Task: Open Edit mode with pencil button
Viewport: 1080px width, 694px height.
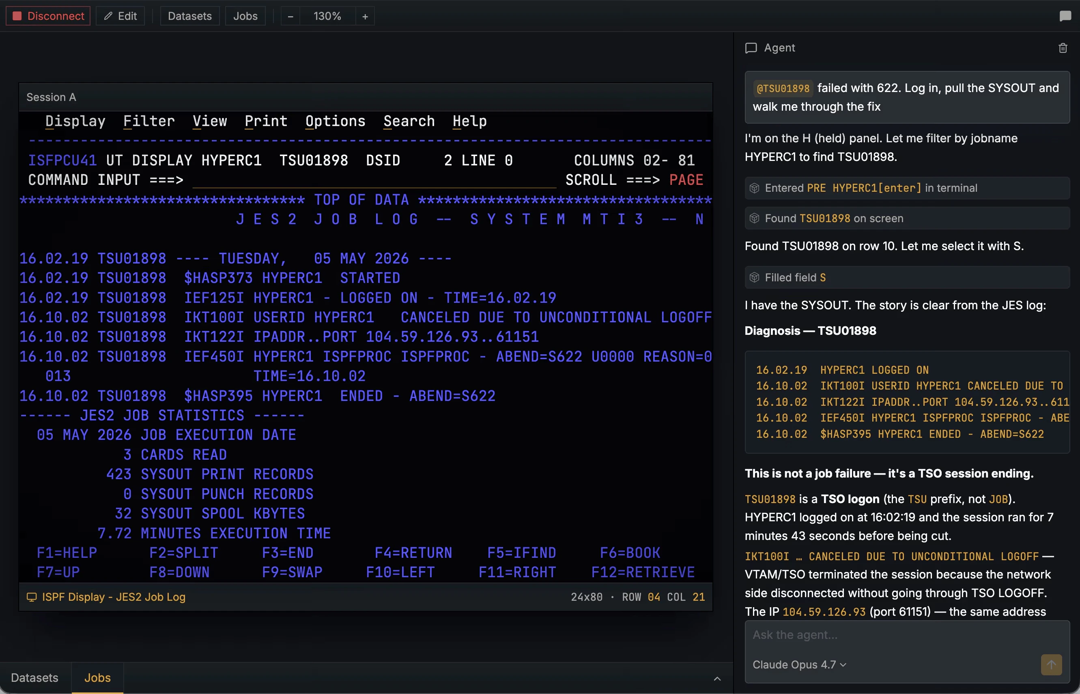Action: (x=120, y=16)
